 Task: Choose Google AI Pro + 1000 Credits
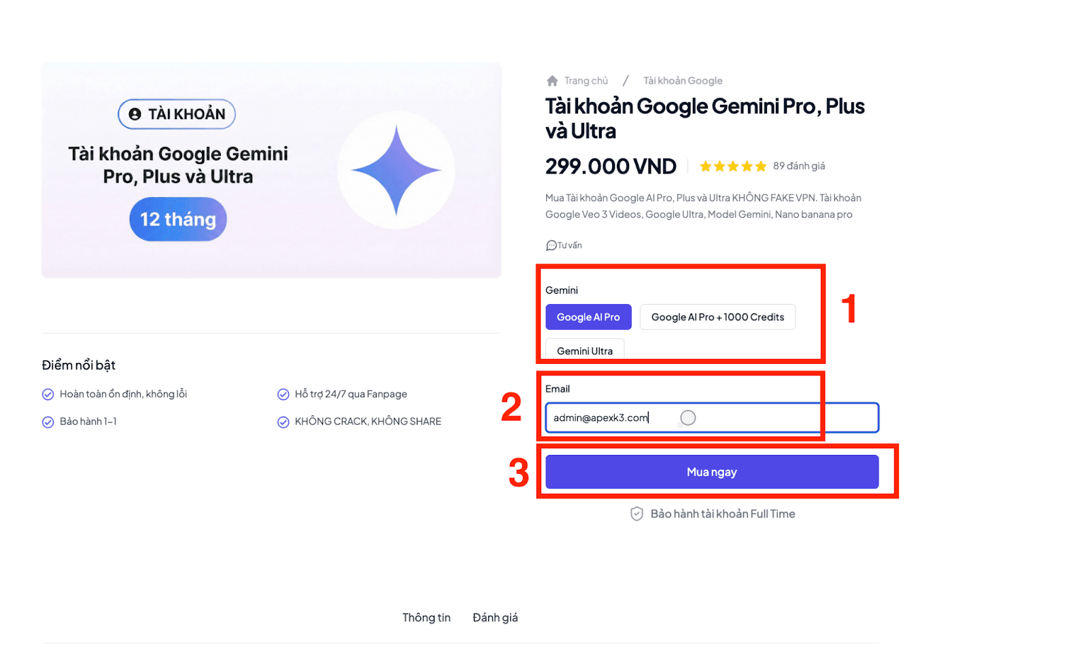[717, 318]
